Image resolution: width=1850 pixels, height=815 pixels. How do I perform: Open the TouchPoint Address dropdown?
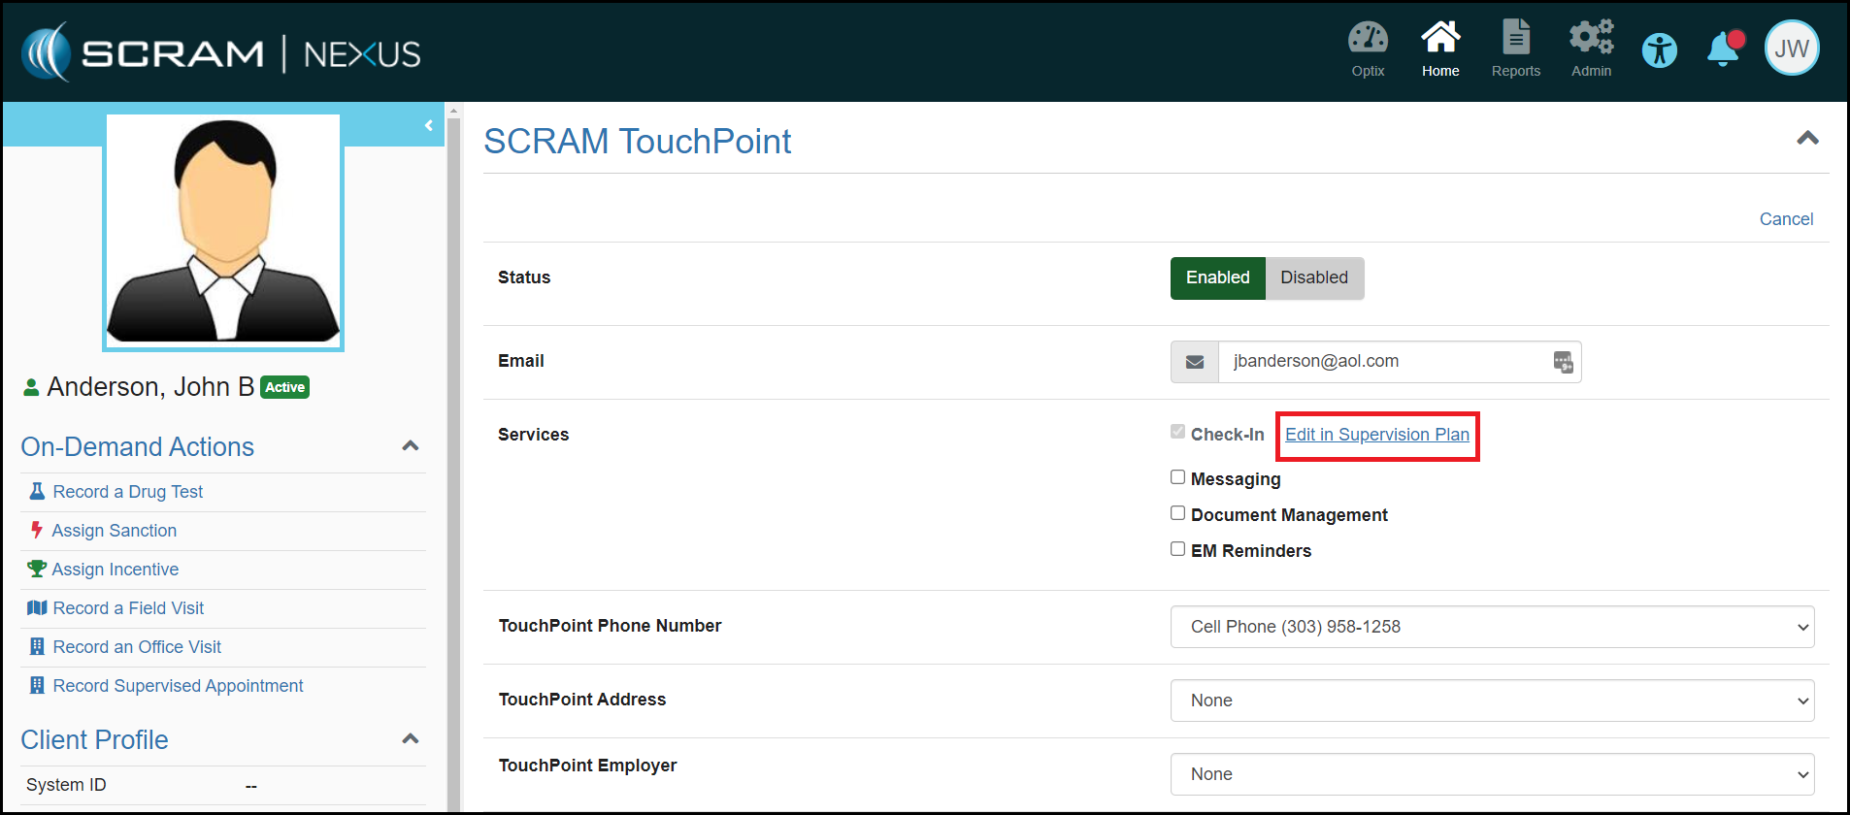1492,701
